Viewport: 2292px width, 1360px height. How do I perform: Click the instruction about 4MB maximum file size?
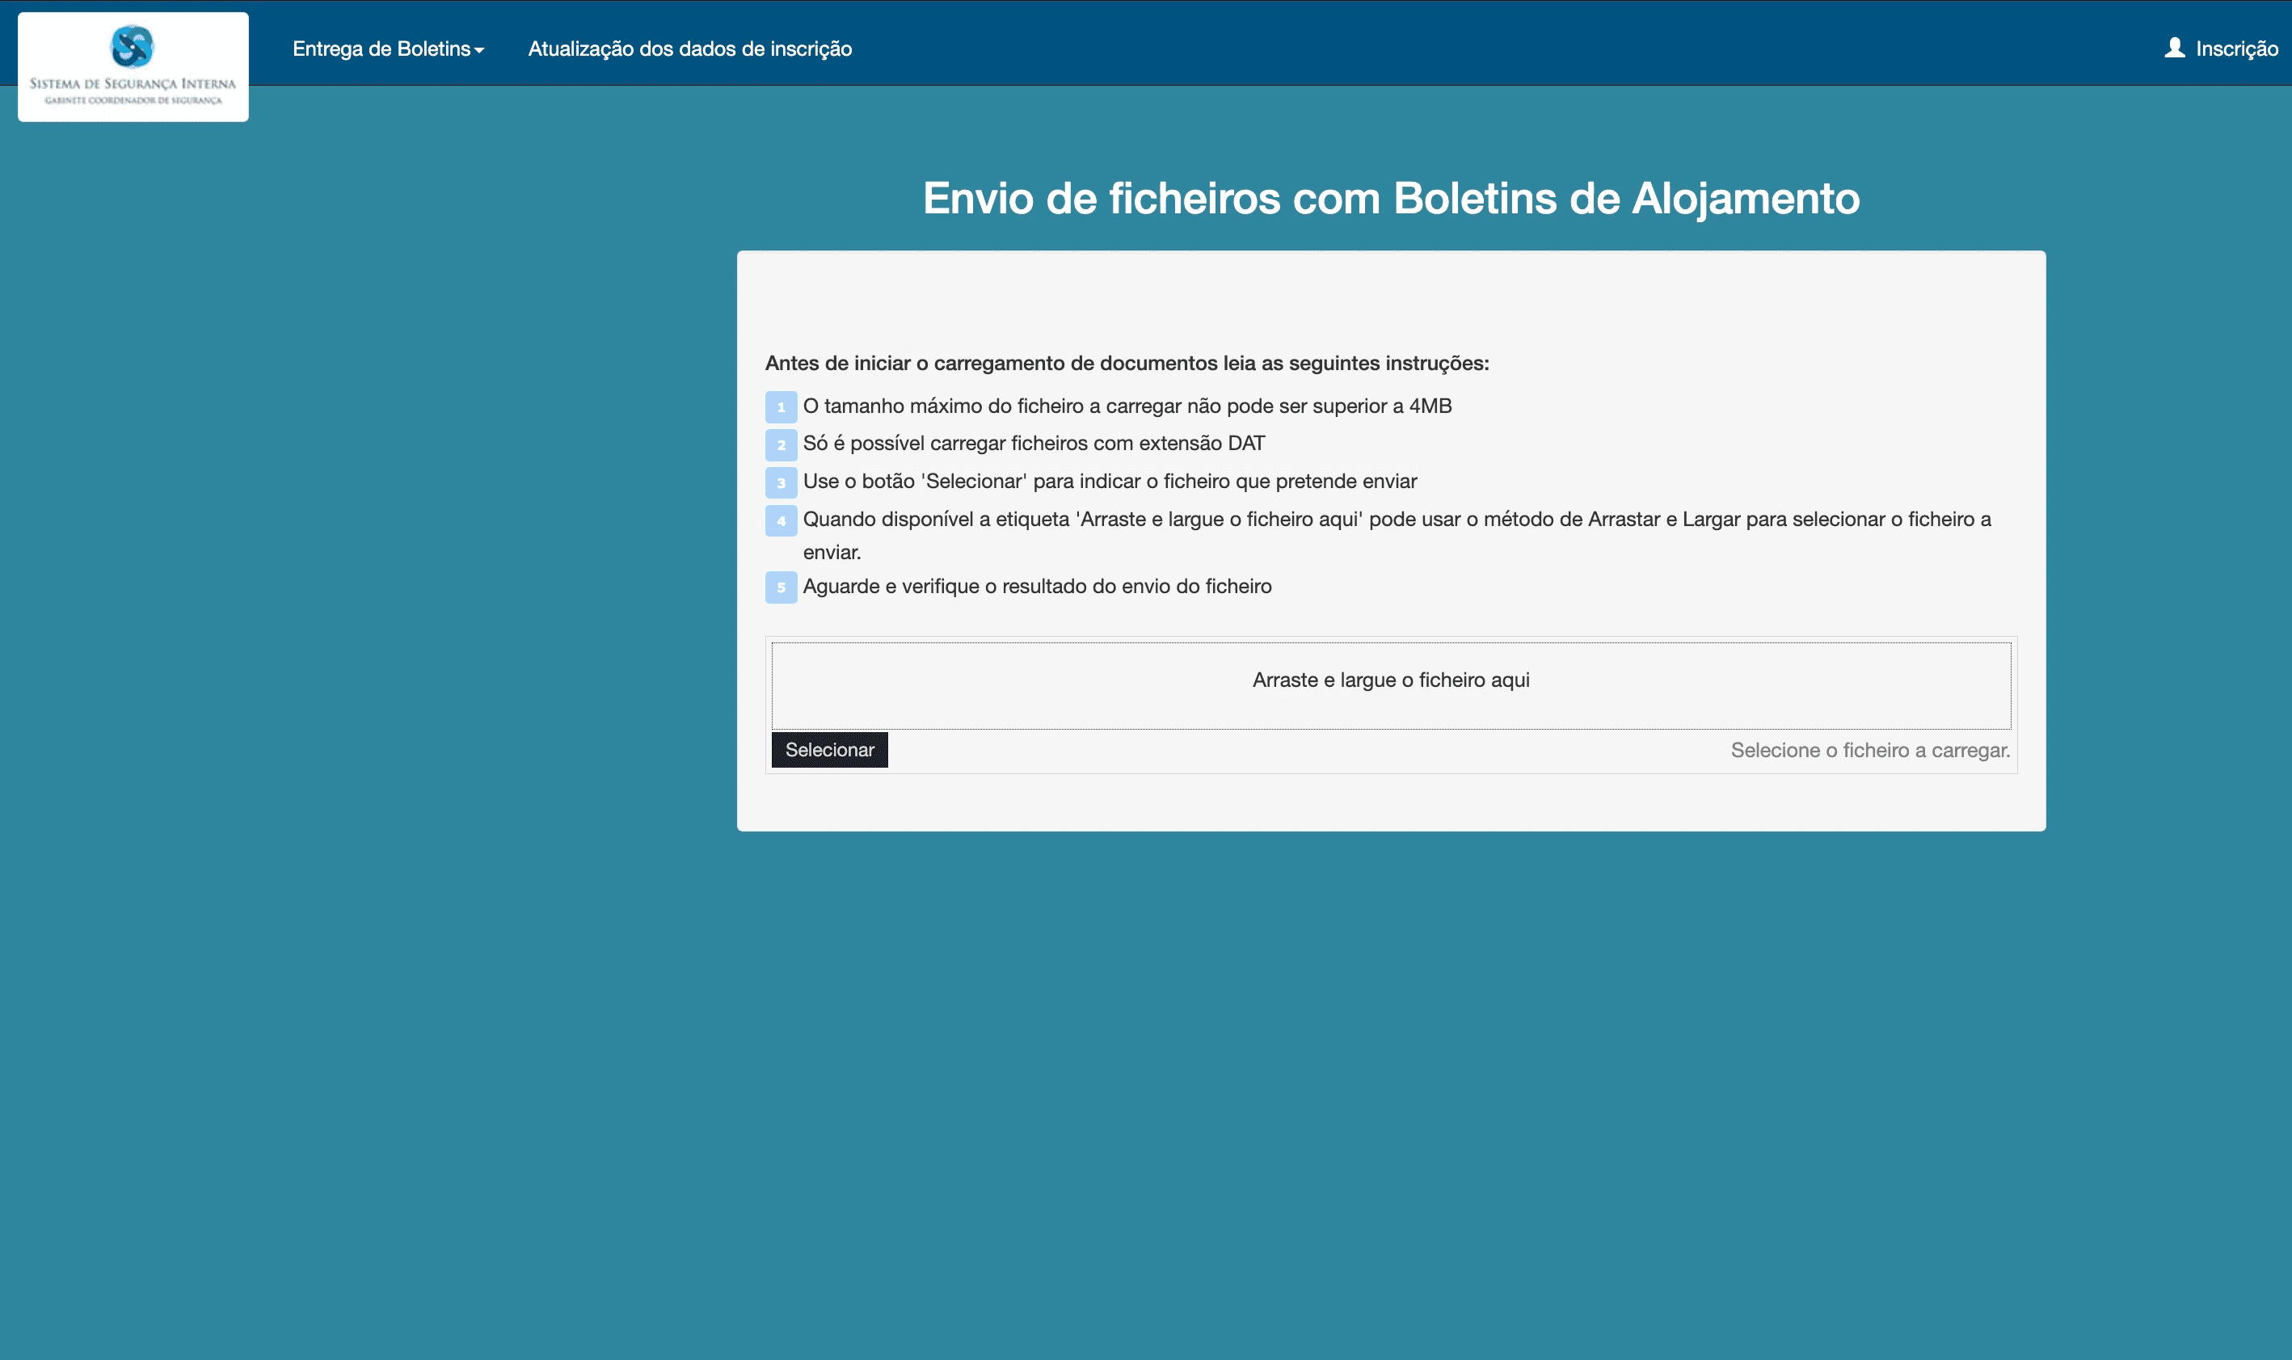[x=1127, y=406]
